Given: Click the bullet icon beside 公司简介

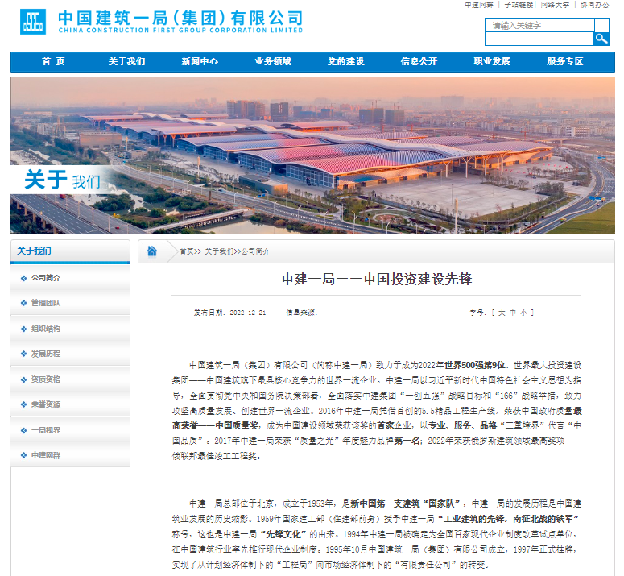Looking at the screenshot, I should pyautogui.click(x=24, y=278).
